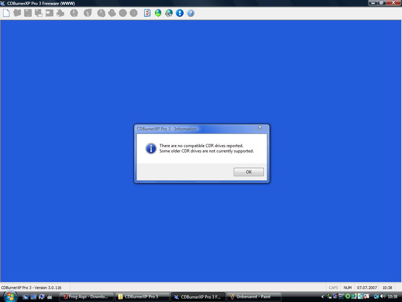The width and height of the screenshot is (402, 302).
Task: Open help with the question mark icon
Action: coord(191,13)
